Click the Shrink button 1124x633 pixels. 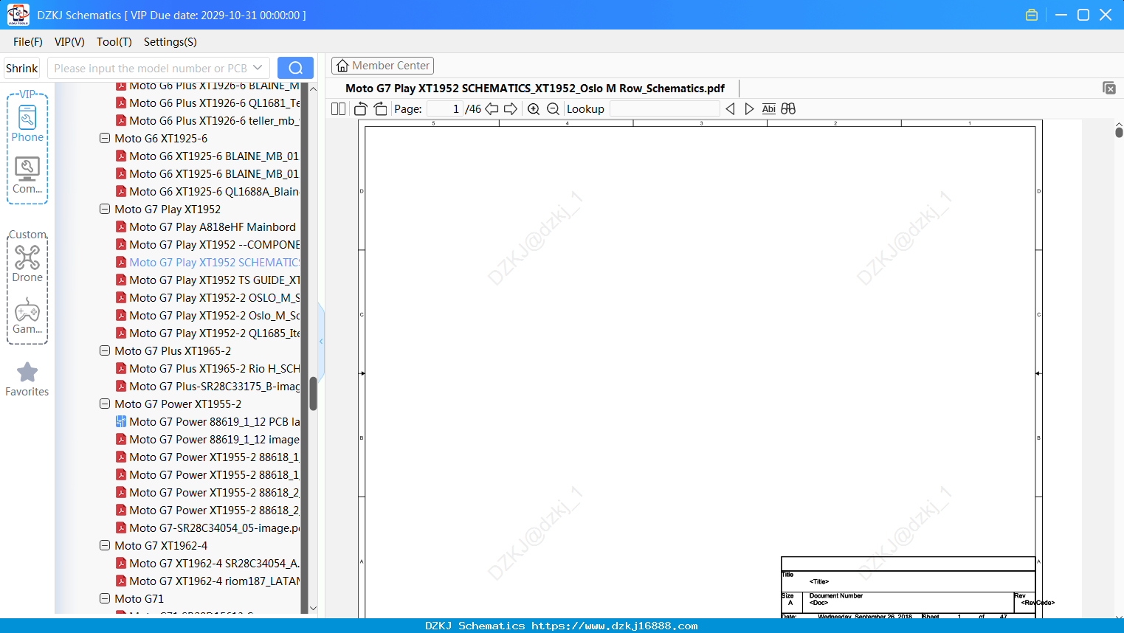tap(22, 68)
